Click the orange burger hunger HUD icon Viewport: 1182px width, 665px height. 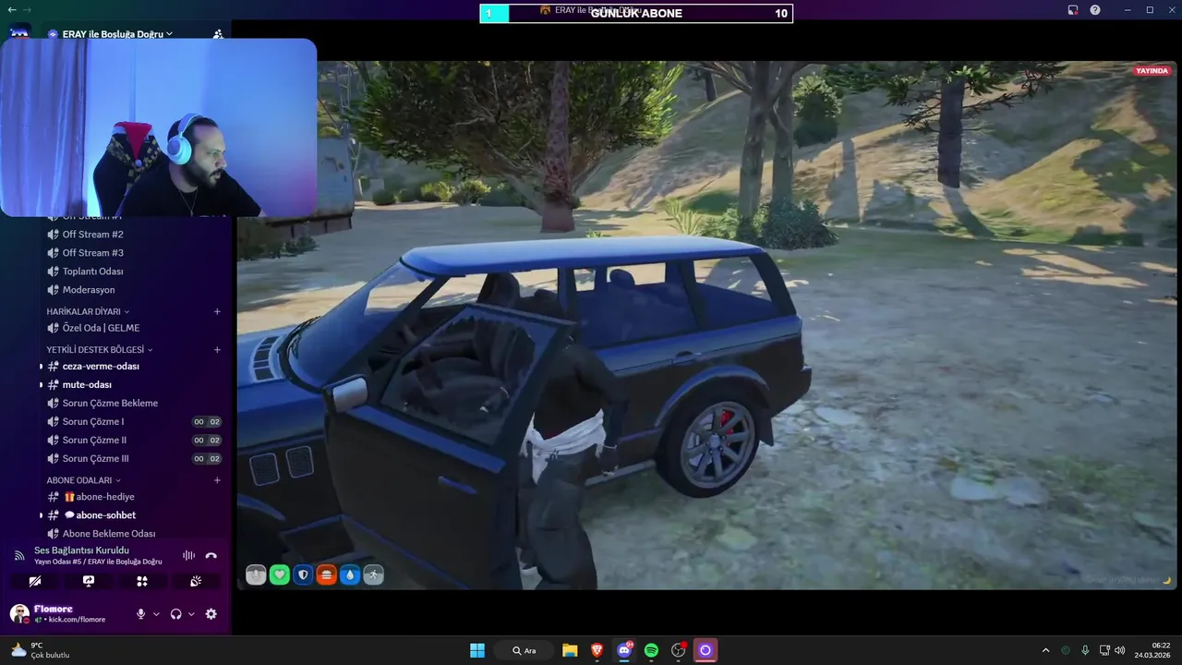click(x=326, y=575)
